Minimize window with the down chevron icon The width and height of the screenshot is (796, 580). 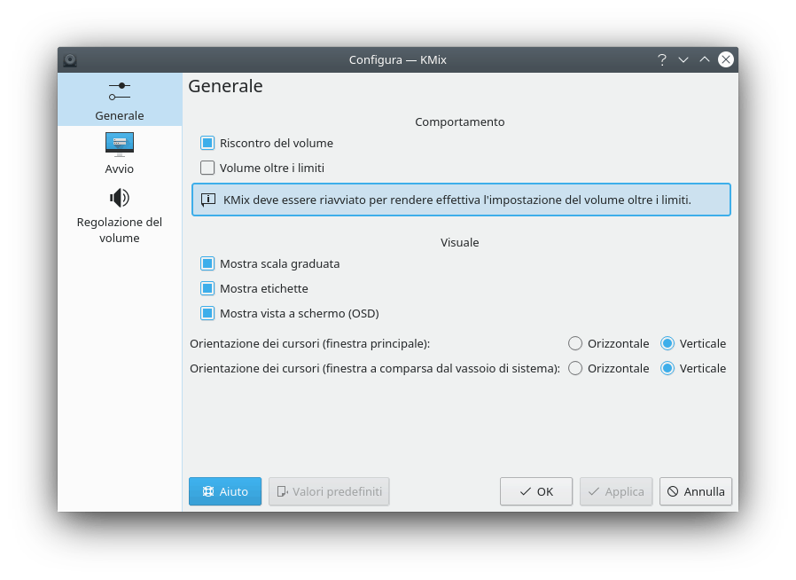point(683,59)
